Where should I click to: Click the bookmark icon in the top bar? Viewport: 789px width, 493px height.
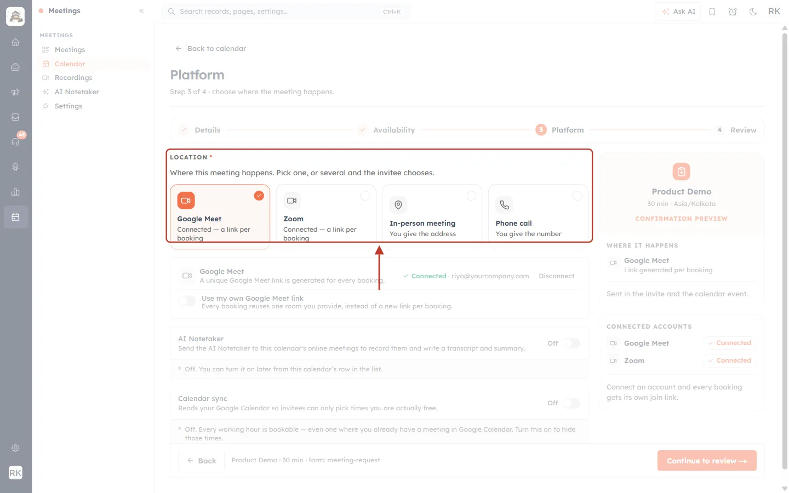(x=712, y=12)
